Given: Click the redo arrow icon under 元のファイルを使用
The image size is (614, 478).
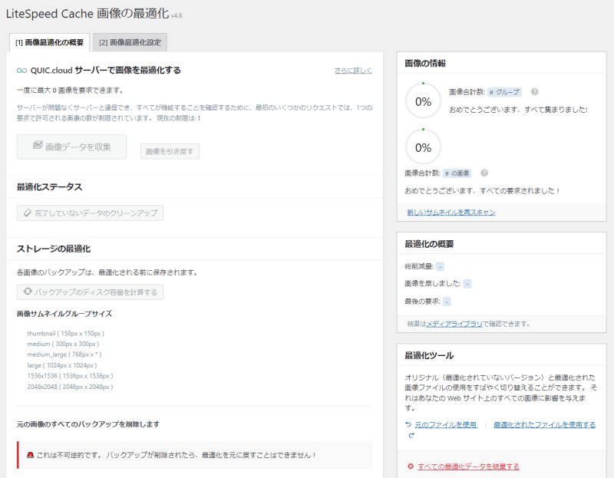Looking at the screenshot, I should [x=411, y=436].
